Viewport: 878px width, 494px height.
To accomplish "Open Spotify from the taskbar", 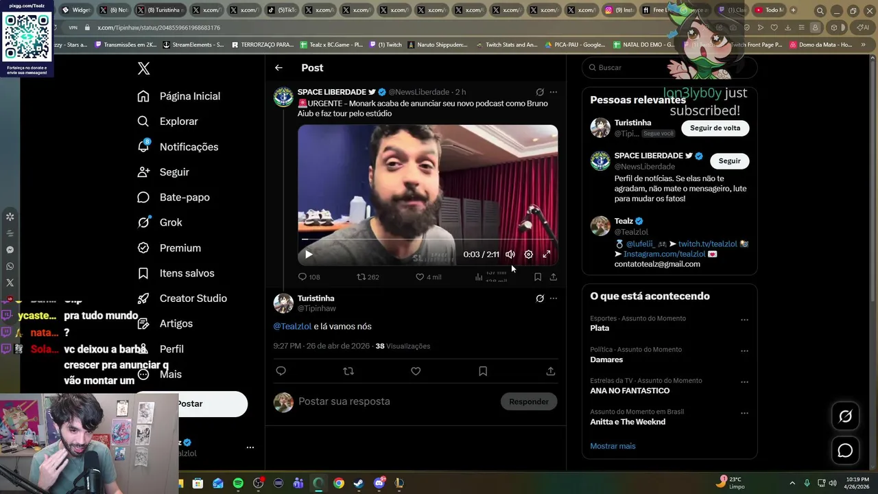I will [x=238, y=483].
